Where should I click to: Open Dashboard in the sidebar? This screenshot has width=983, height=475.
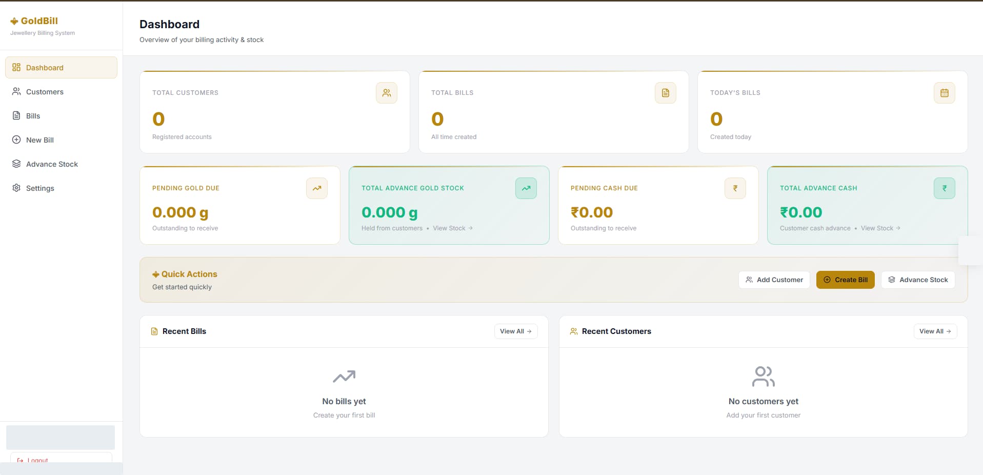click(61, 68)
